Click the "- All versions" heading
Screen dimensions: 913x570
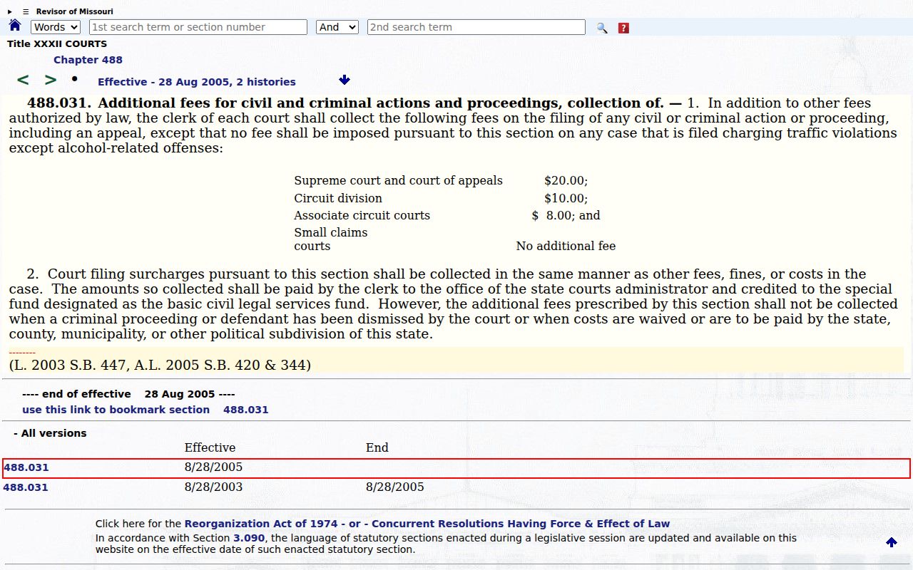[x=50, y=433]
